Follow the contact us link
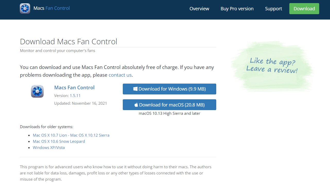 click(120, 75)
